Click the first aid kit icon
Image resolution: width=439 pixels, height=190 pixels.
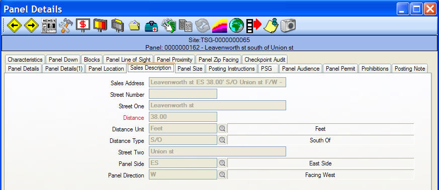click(x=151, y=26)
